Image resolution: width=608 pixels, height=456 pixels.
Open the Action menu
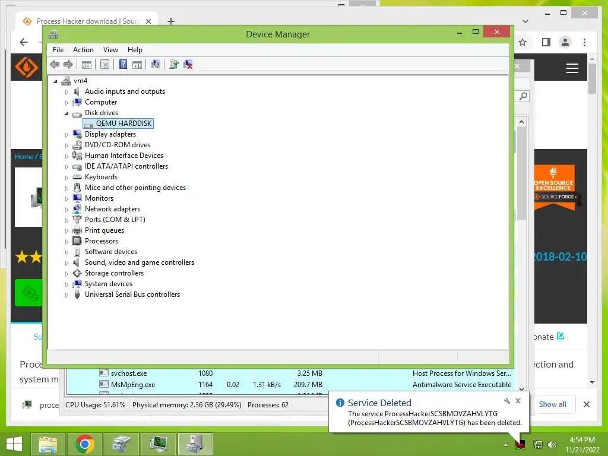coord(83,50)
